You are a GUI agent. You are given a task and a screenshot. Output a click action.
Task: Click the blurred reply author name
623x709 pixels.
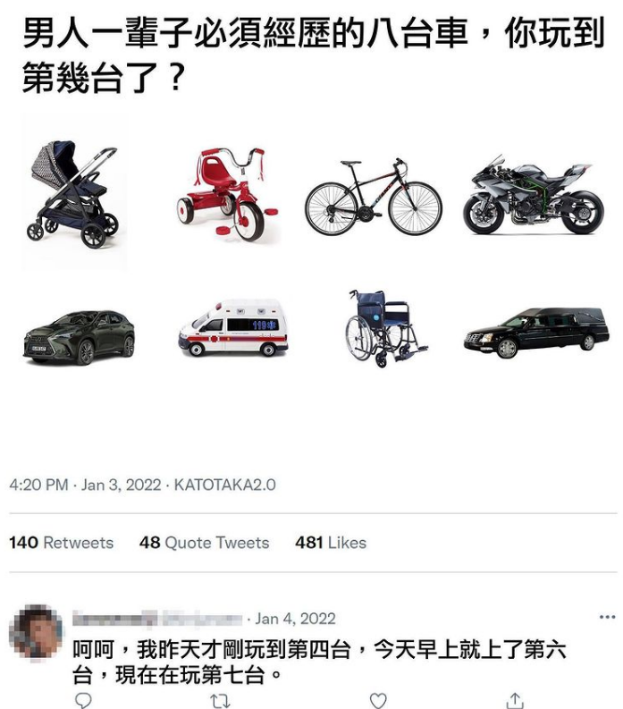click(x=157, y=619)
